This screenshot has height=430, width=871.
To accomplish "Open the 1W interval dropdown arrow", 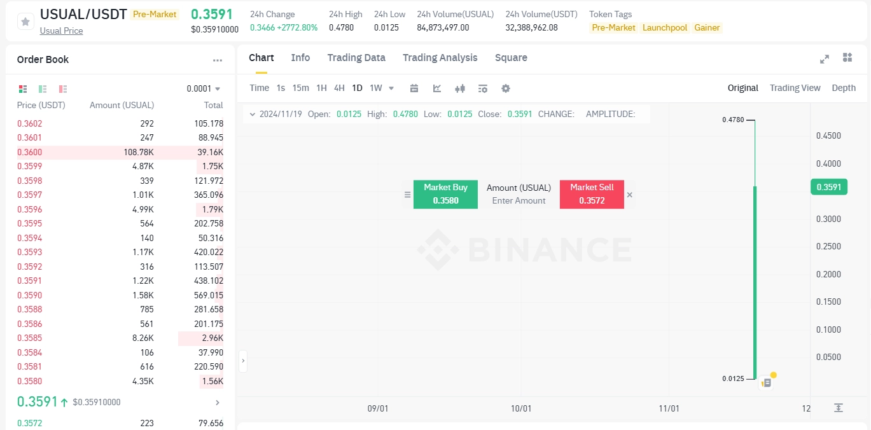I will (x=391, y=88).
